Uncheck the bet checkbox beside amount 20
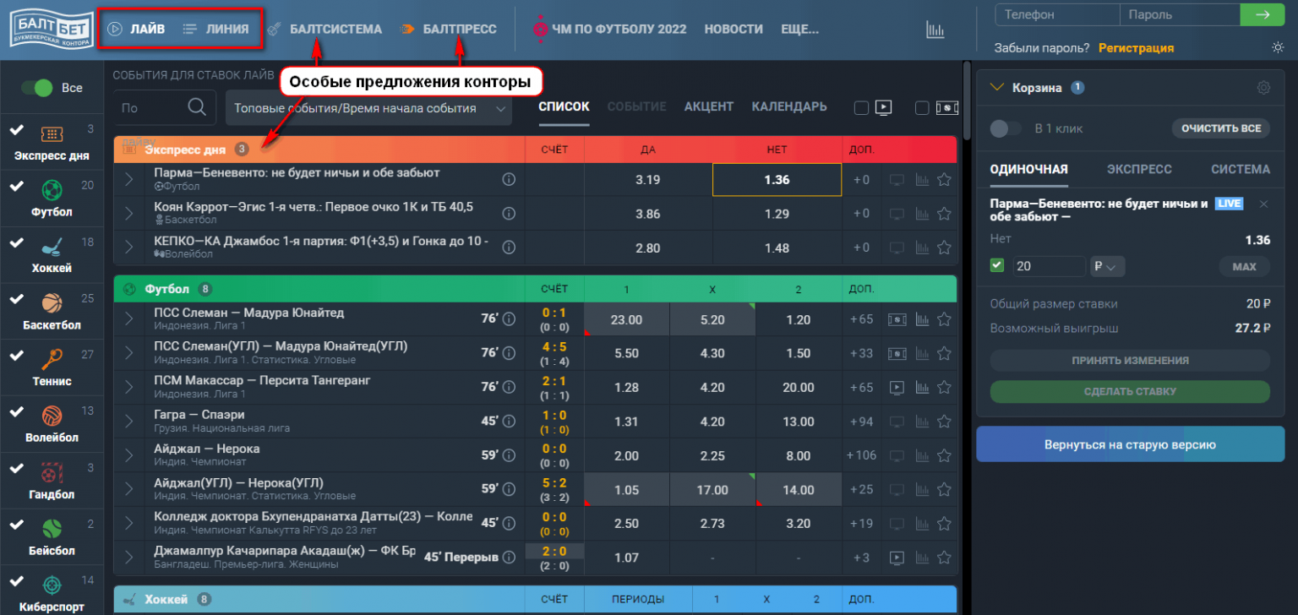The image size is (1298, 615). tap(998, 266)
